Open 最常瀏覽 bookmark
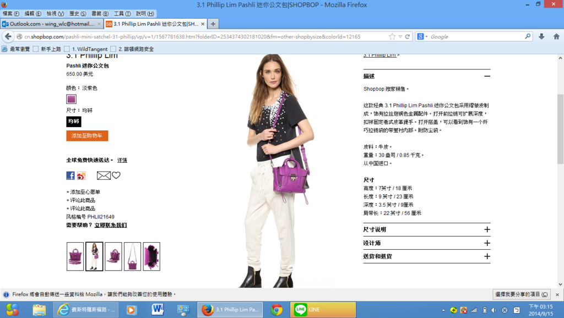This screenshot has width=564, height=318. coord(16,49)
